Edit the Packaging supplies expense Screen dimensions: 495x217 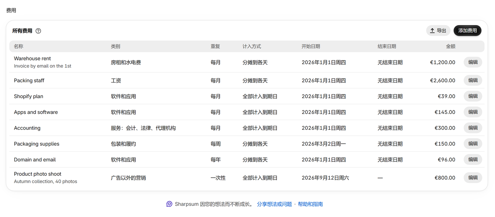(473, 144)
